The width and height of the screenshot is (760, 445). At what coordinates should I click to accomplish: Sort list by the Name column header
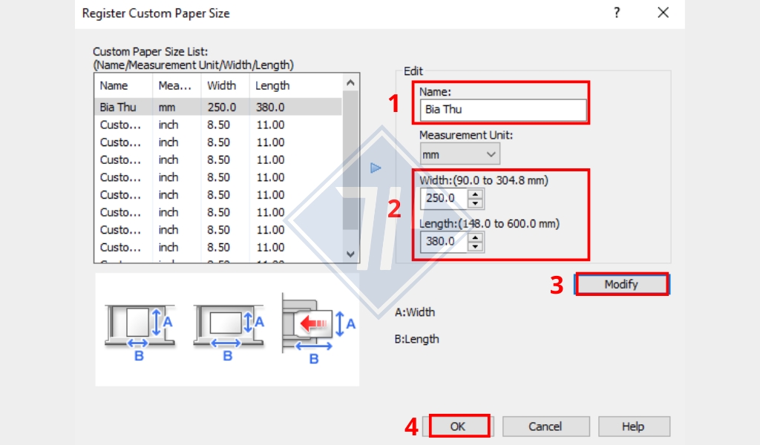123,86
